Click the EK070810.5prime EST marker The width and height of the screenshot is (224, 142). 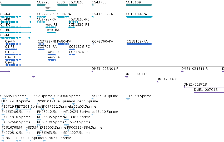[3, 135]
